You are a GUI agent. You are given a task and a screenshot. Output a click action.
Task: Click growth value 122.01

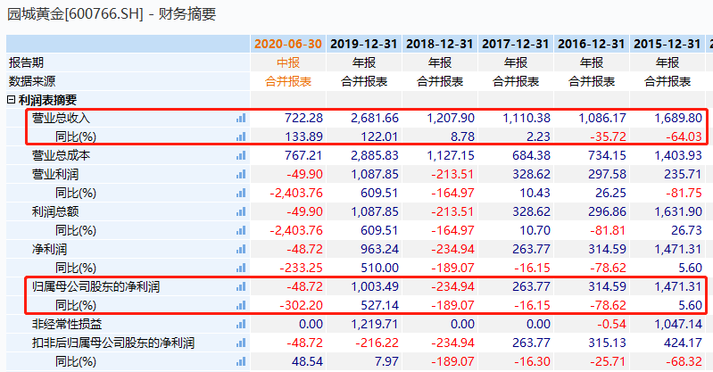click(x=379, y=136)
